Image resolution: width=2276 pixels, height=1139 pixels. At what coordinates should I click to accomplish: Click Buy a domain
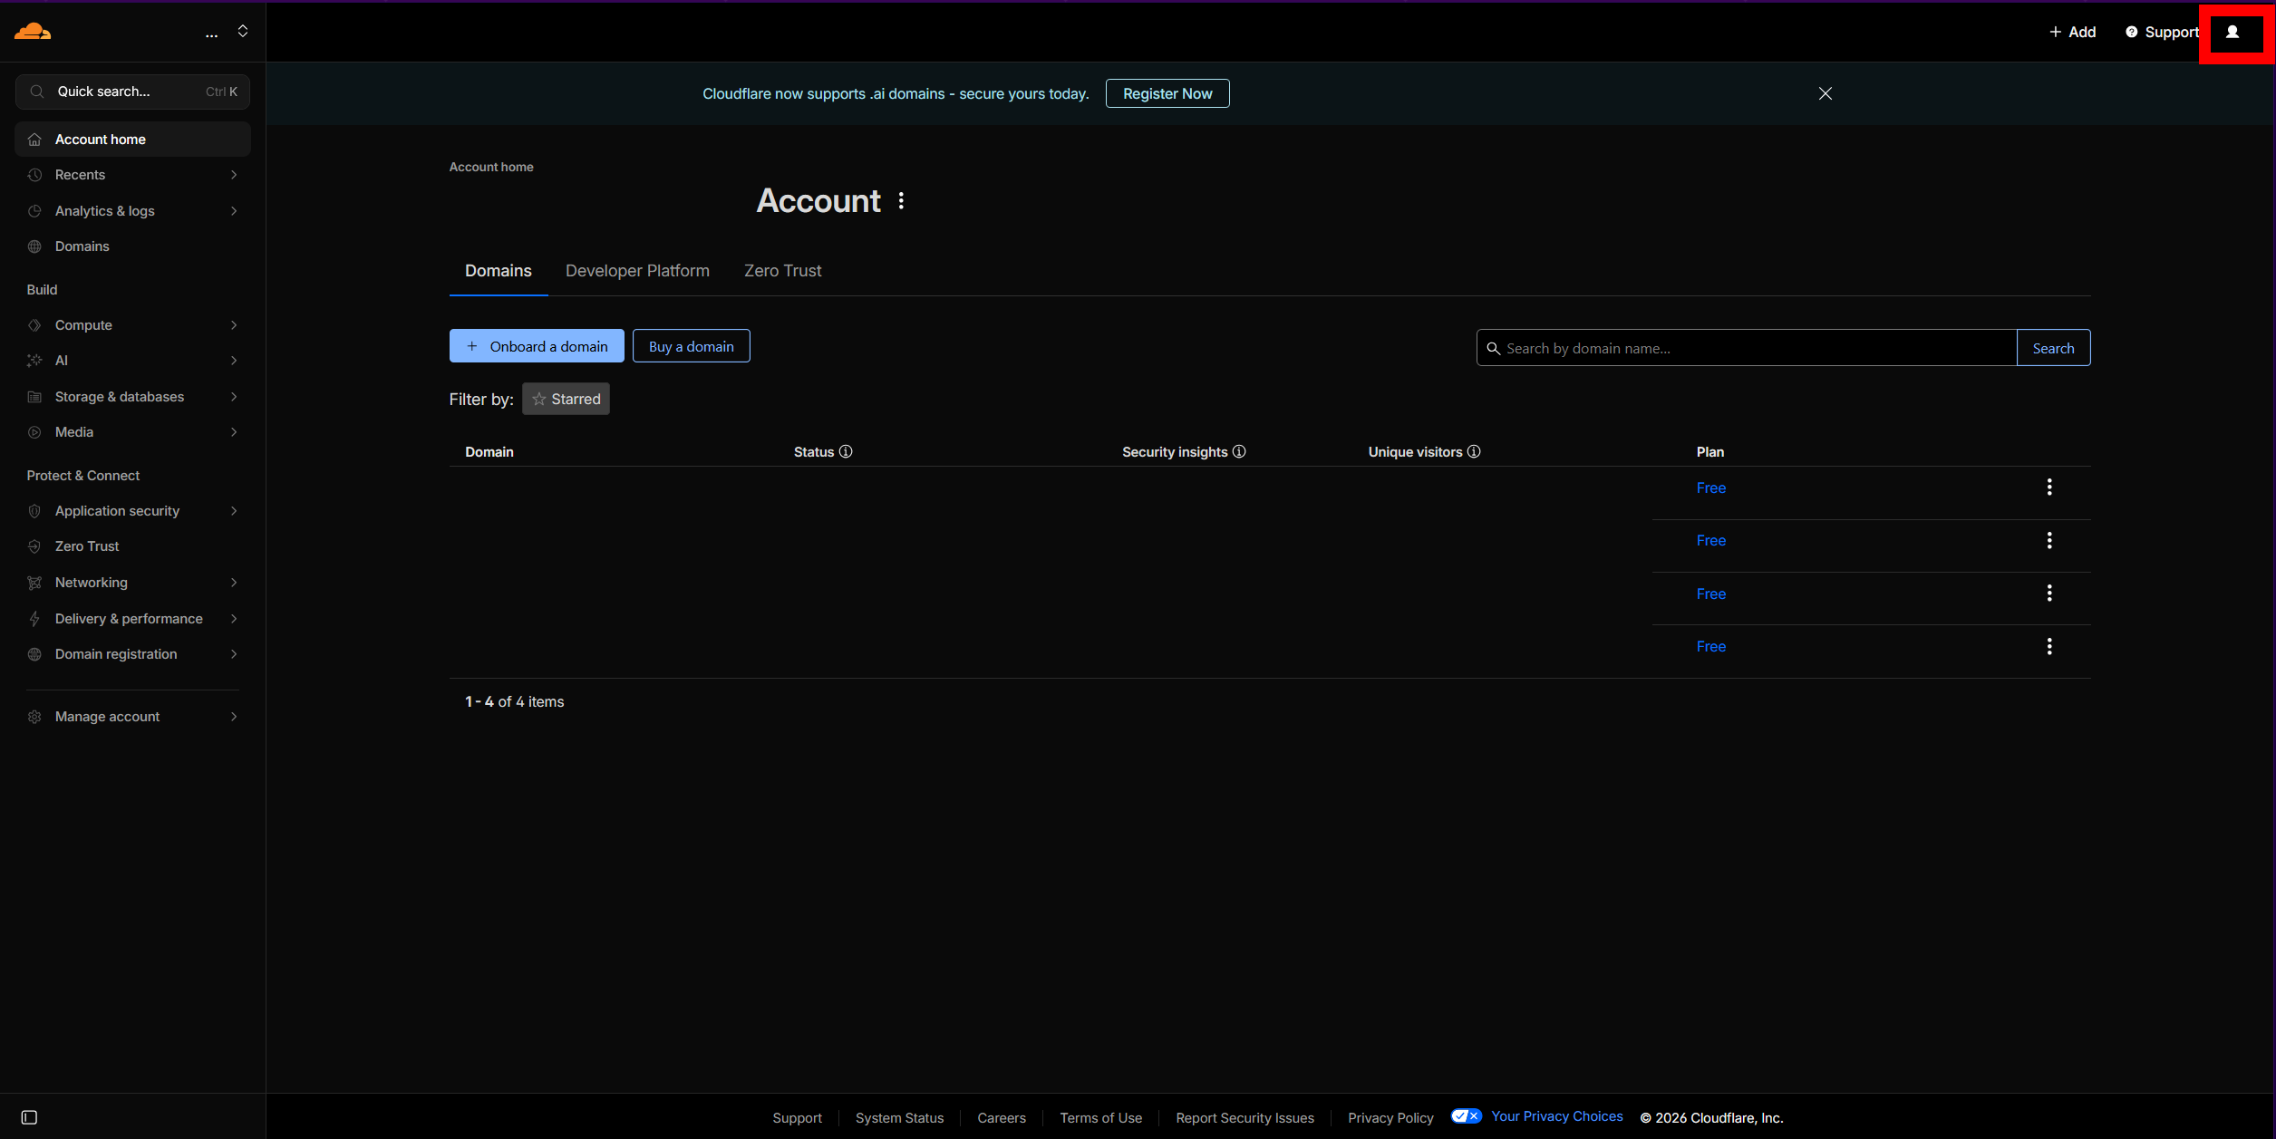point(691,345)
